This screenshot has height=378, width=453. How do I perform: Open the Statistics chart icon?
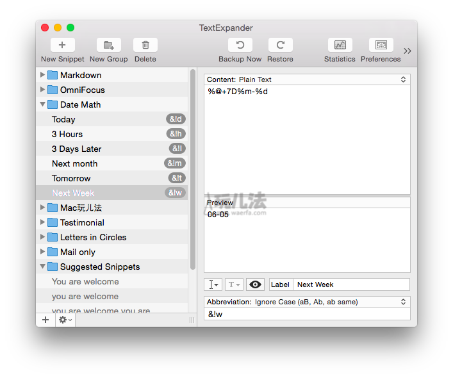(x=340, y=45)
